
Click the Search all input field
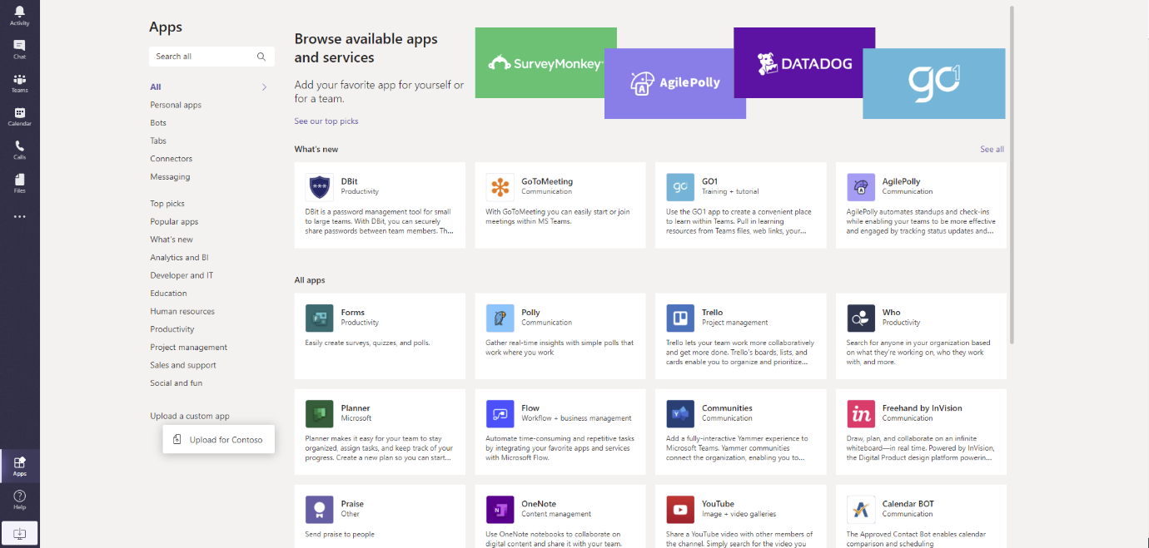212,57
